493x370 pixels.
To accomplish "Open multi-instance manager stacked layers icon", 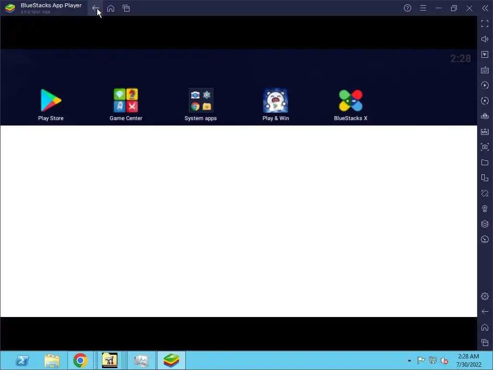I will point(485,224).
